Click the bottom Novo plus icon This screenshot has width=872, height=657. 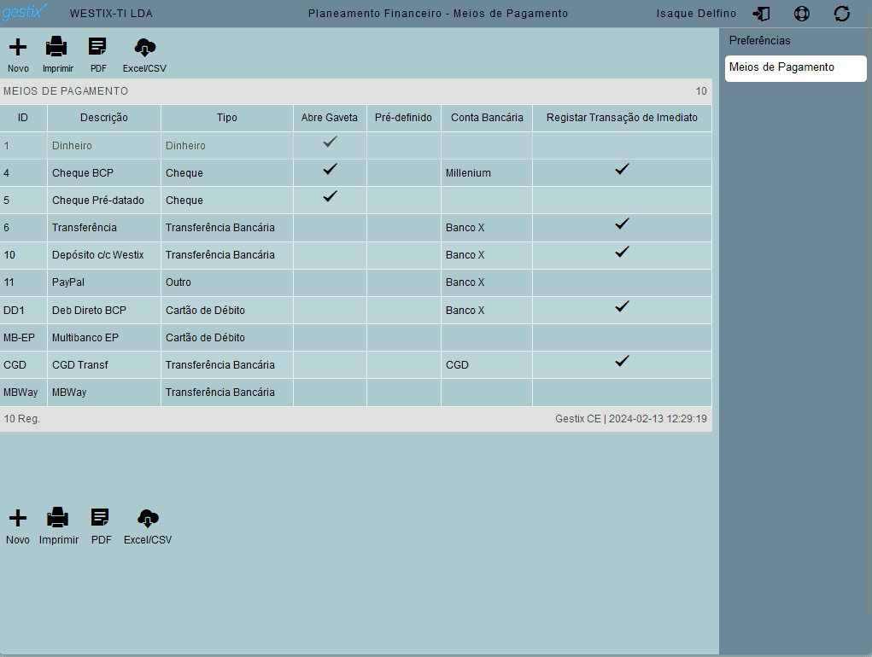click(x=18, y=518)
